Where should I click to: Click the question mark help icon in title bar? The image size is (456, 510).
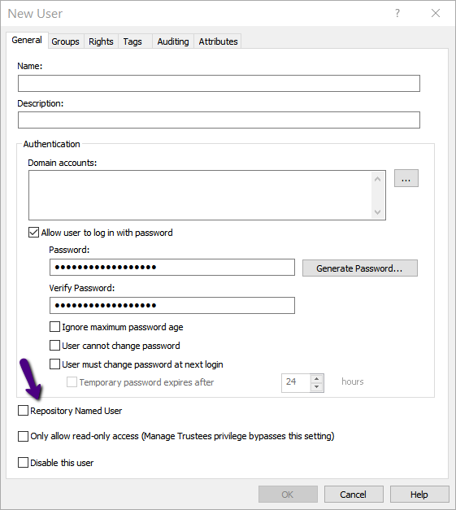click(397, 13)
